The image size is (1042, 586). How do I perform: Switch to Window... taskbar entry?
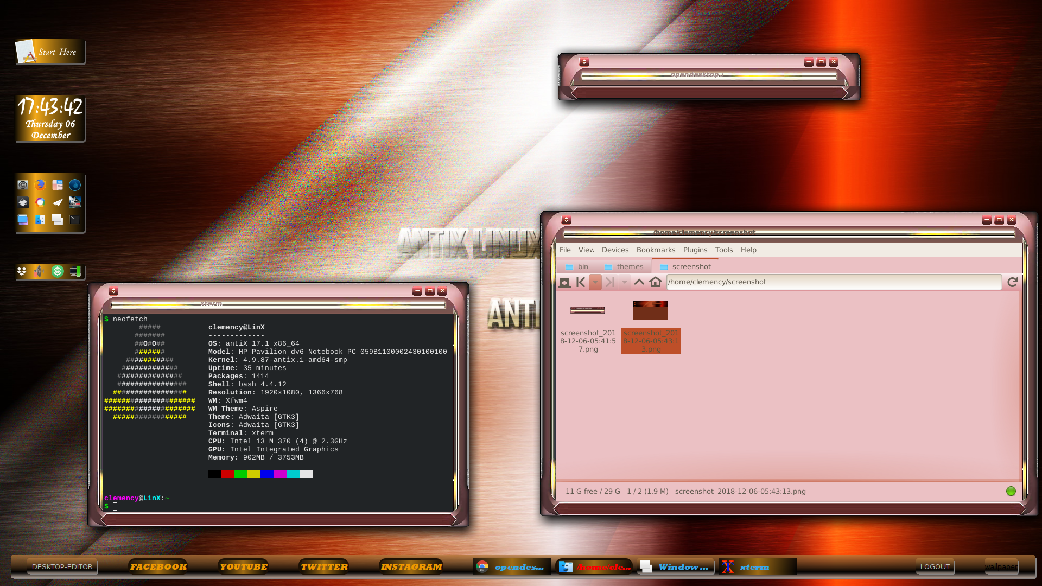[x=676, y=566]
